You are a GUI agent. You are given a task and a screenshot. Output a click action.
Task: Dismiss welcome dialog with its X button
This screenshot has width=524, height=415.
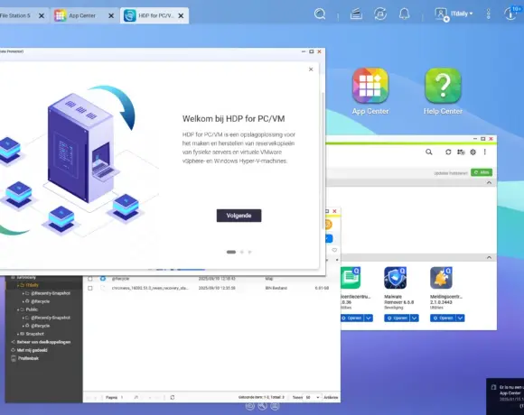[311, 69]
